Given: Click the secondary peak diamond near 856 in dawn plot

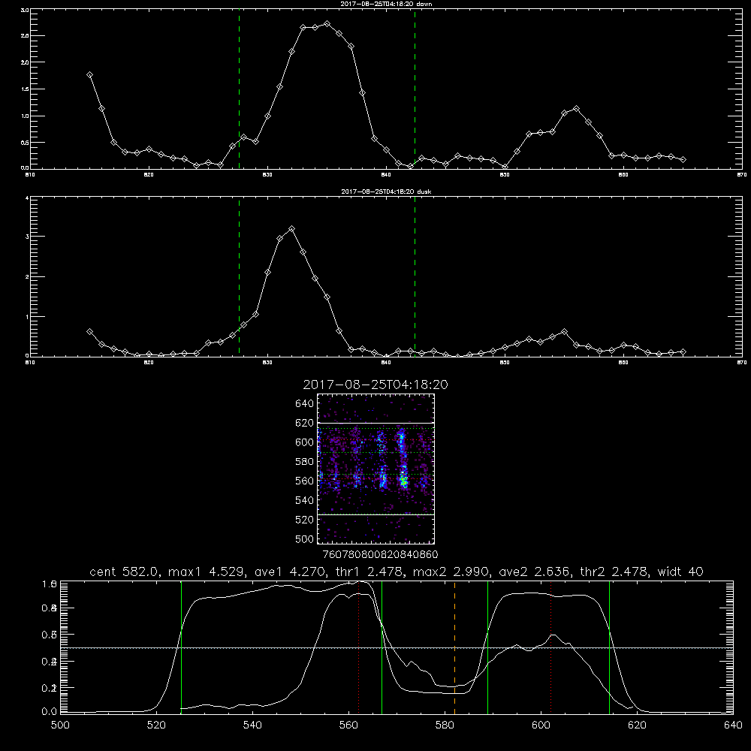Looking at the screenshot, I should [576, 109].
